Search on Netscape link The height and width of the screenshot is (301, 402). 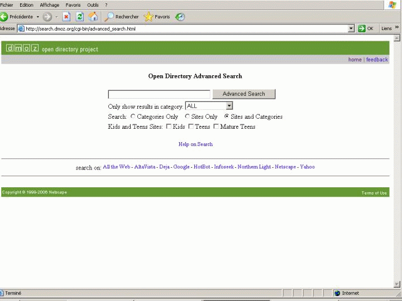tap(285, 167)
